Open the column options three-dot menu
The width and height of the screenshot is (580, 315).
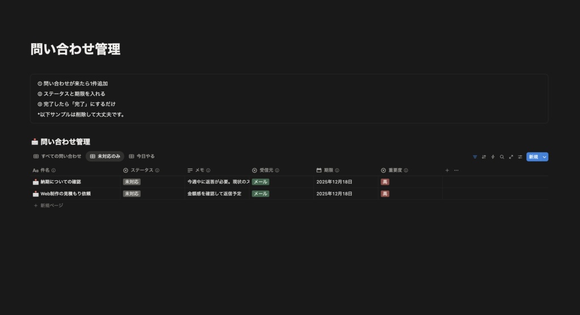pos(456,170)
